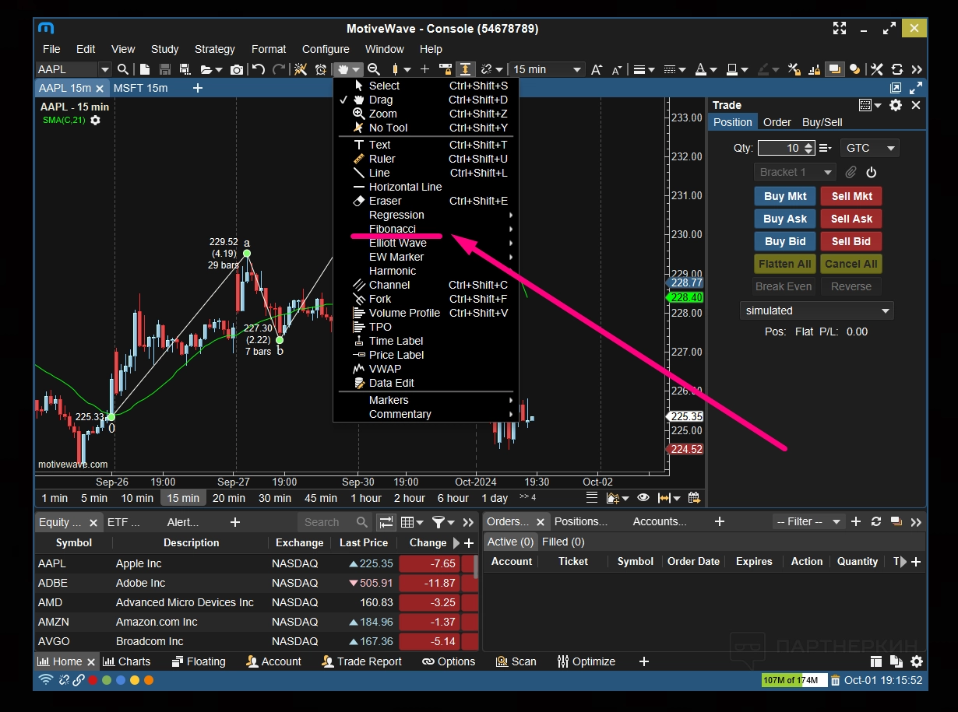Click the wrench-and-screwdriver settings toolbar icon
Image resolution: width=958 pixels, height=712 pixels.
point(876,69)
